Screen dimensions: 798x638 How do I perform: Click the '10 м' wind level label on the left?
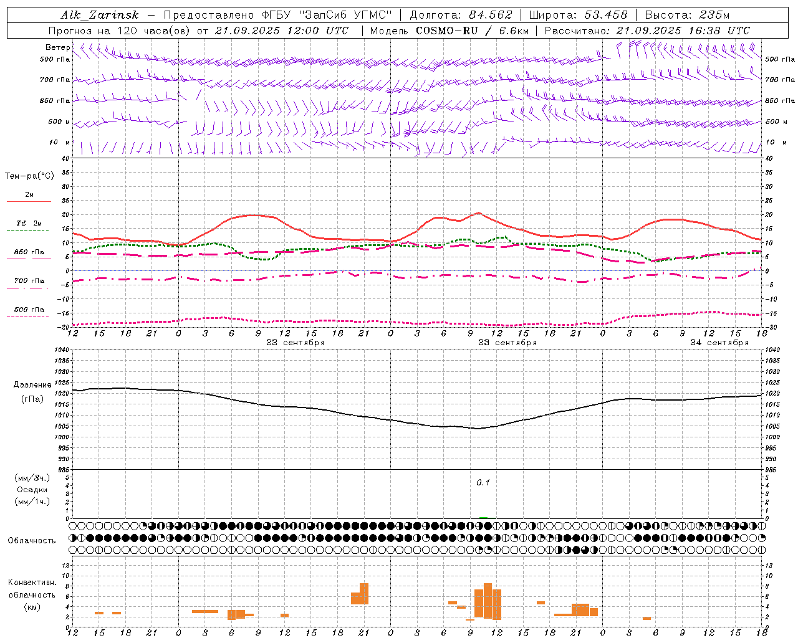pos(60,143)
